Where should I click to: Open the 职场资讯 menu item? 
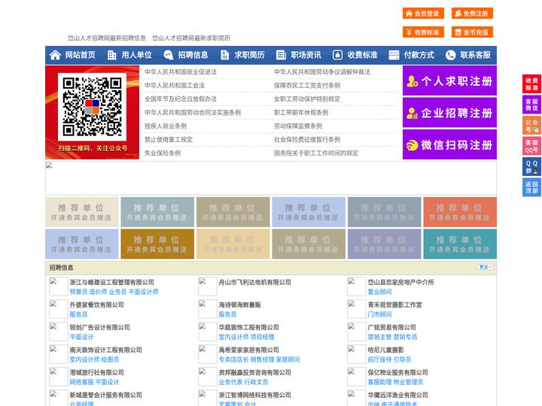coord(306,55)
